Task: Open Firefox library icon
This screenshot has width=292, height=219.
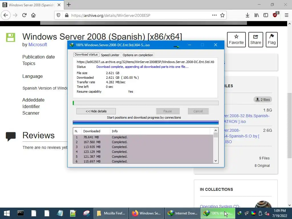Action: pos(257,15)
